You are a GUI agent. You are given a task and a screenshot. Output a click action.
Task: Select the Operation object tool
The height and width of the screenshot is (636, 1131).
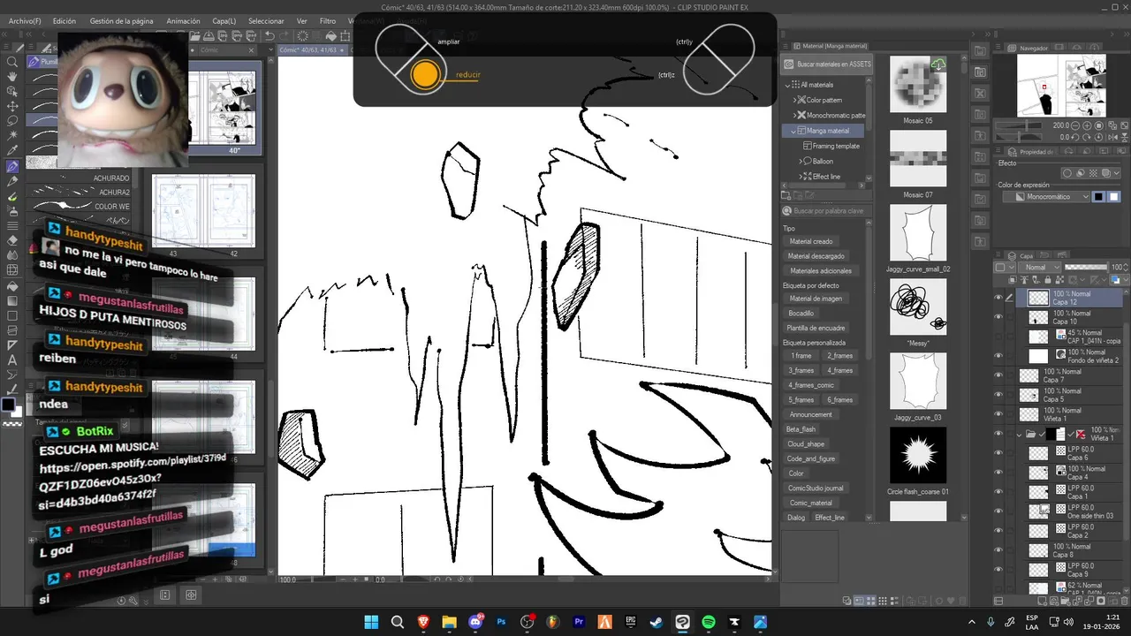point(12,91)
